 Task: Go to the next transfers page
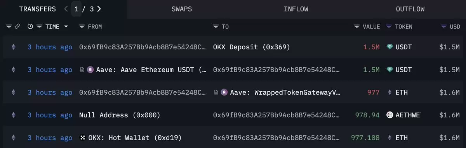point(99,9)
